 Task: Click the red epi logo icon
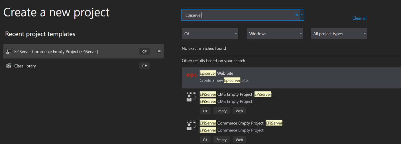pos(191,75)
